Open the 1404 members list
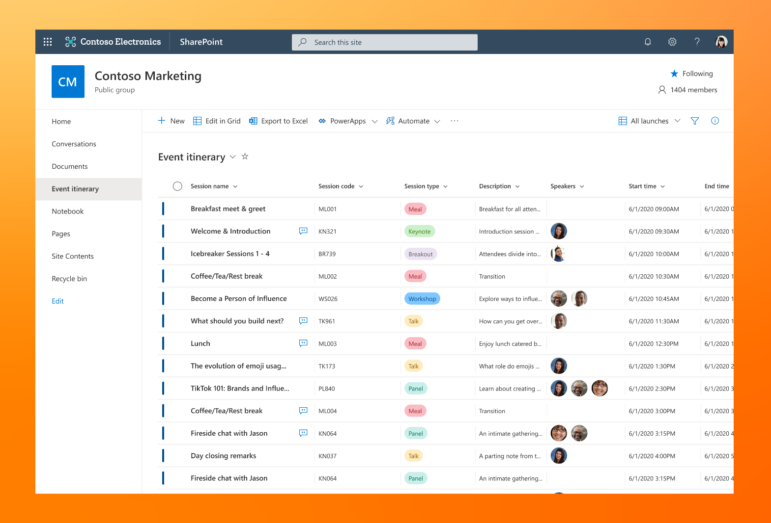Screen dimensions: 771x523 click(687, 90)
